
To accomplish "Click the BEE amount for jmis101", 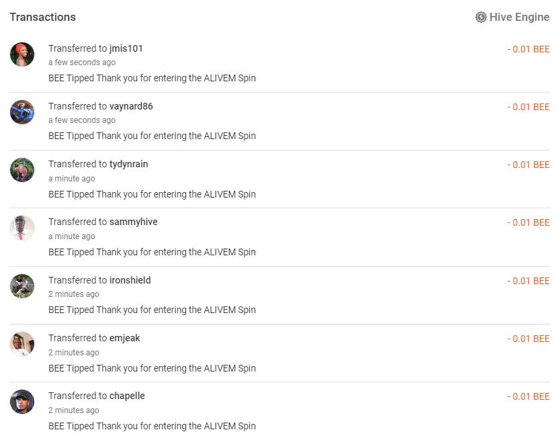I will (x=528, y=49).
